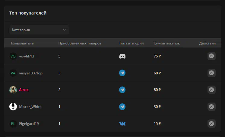Click the Mister_White avatar thumbnail
The height and width of the screenshot is (137, 225).
(13, 107)
